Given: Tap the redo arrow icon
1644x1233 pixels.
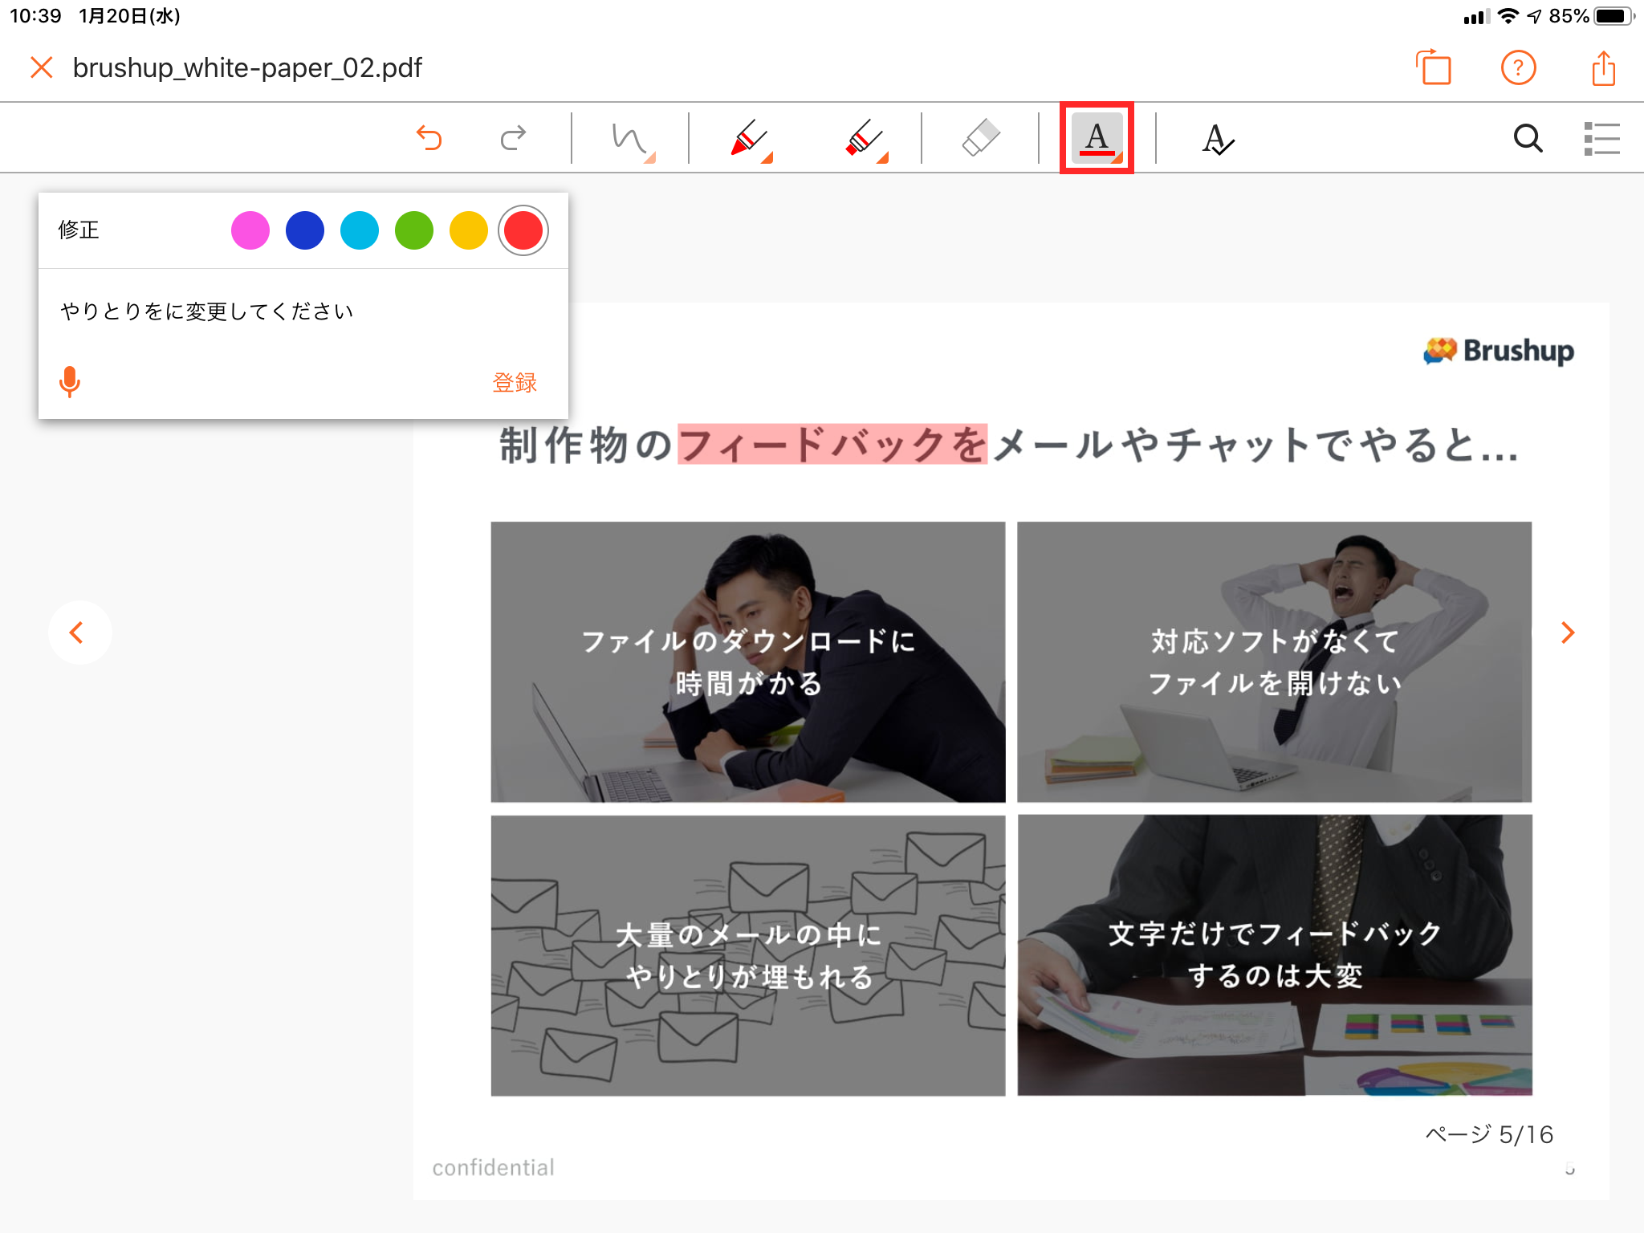Looking at the screenshot, I should tap(513, 138).
